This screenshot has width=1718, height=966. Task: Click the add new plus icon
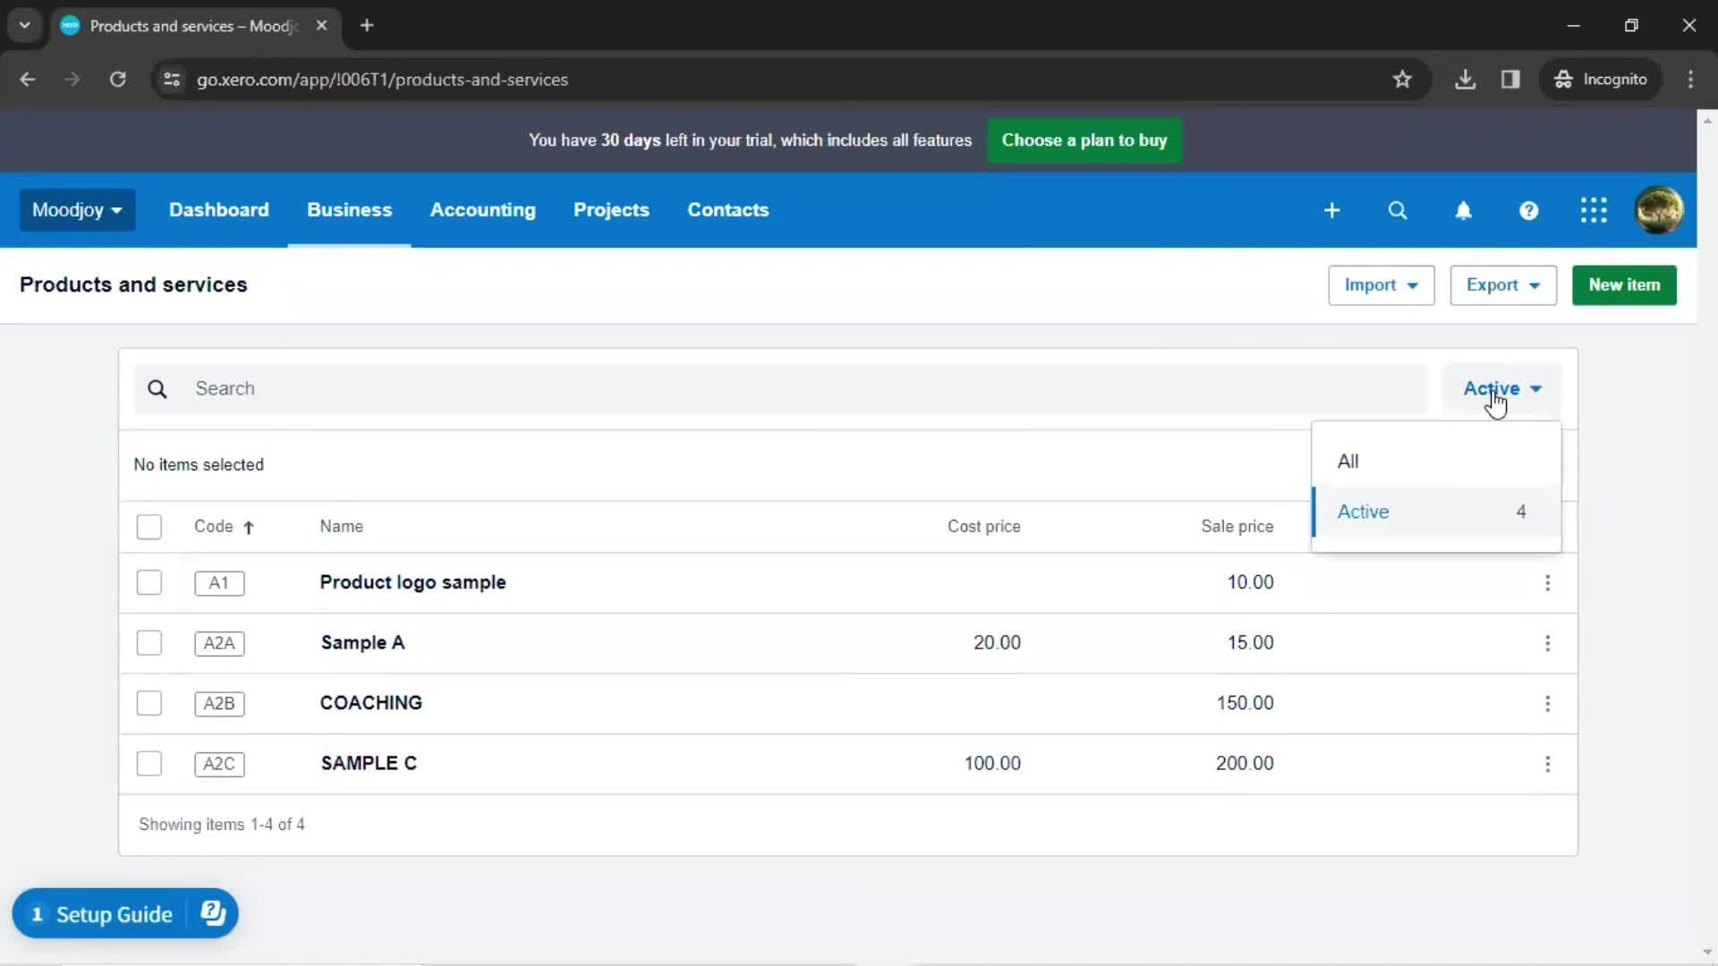1331,210
